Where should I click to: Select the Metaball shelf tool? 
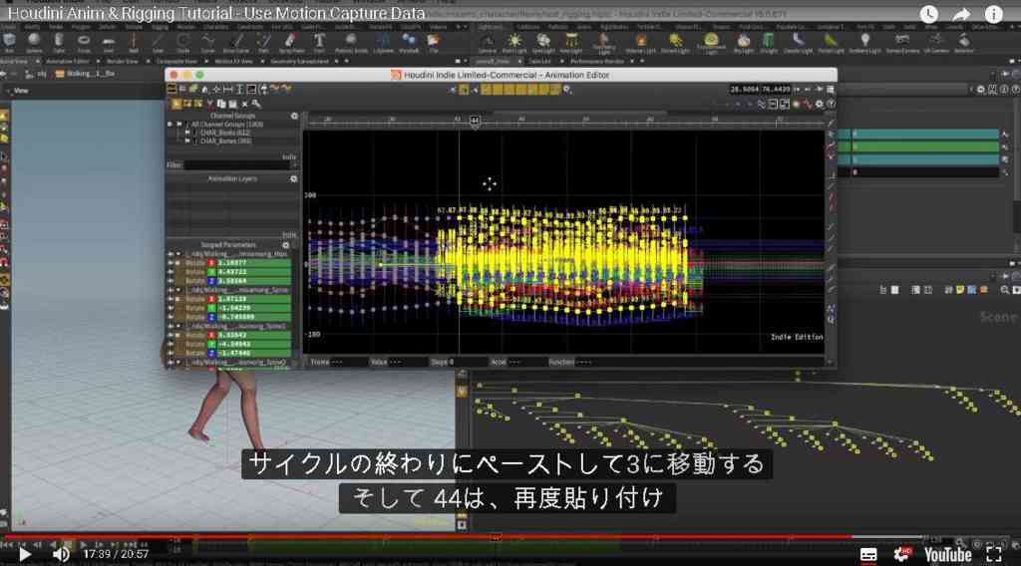(x=409, y=42)
